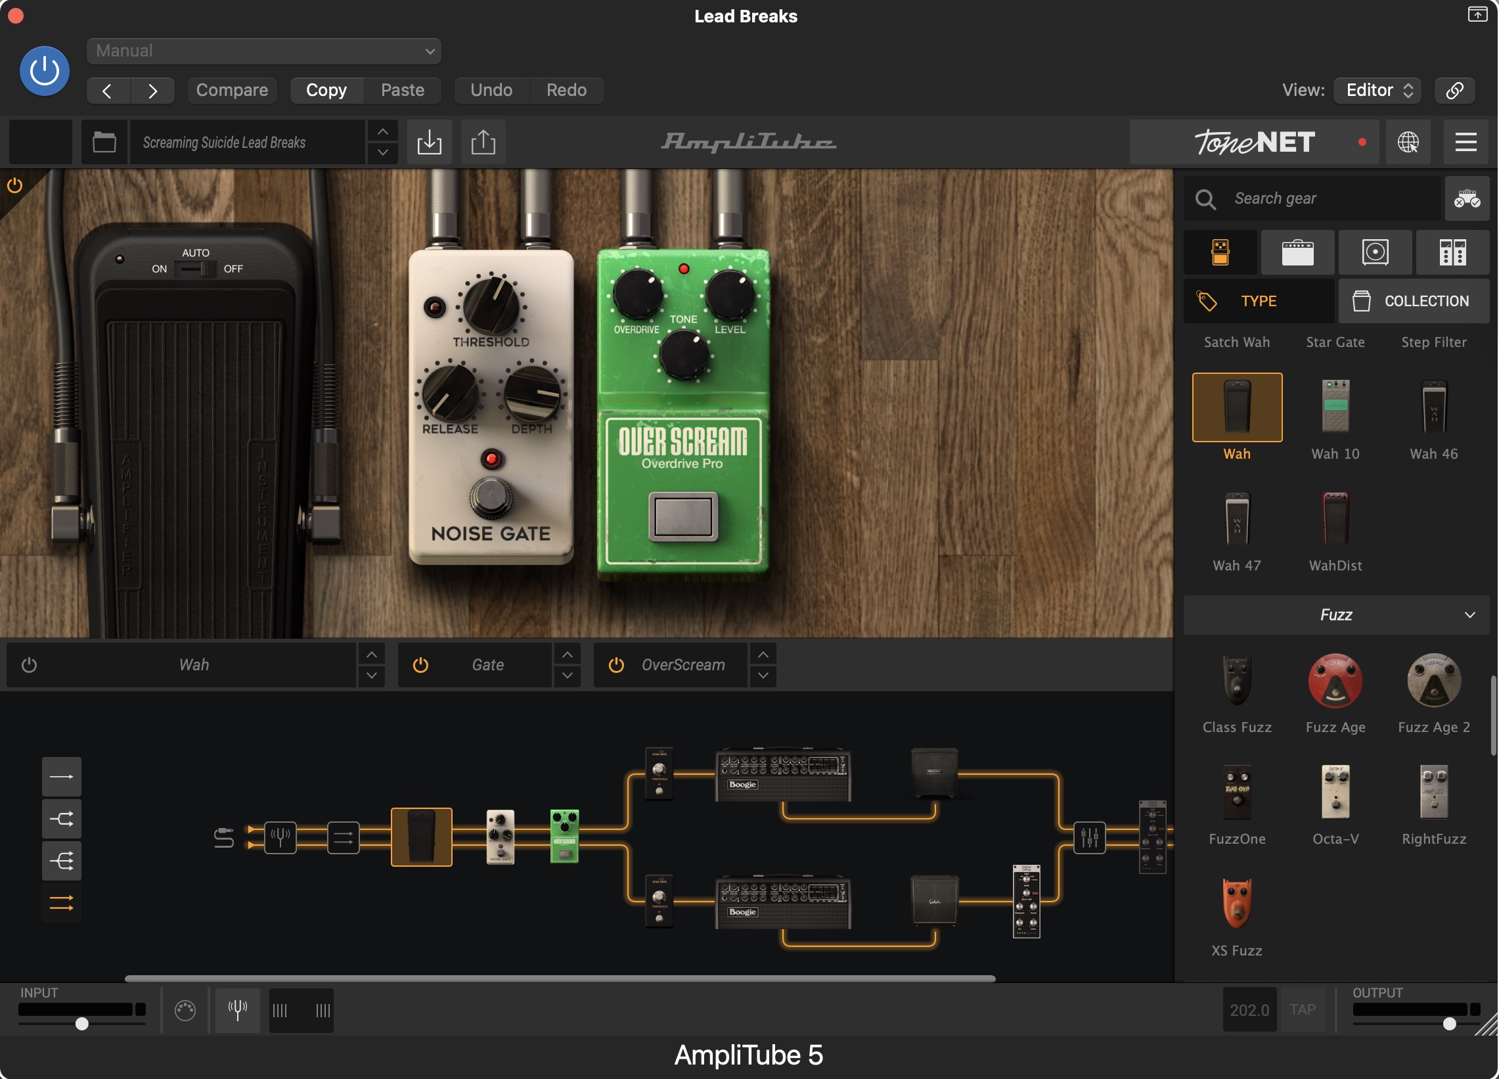Screen dimensions: 1499x1079
Task: Switch to TYPE filter tab
Action: coord(1259,301)
